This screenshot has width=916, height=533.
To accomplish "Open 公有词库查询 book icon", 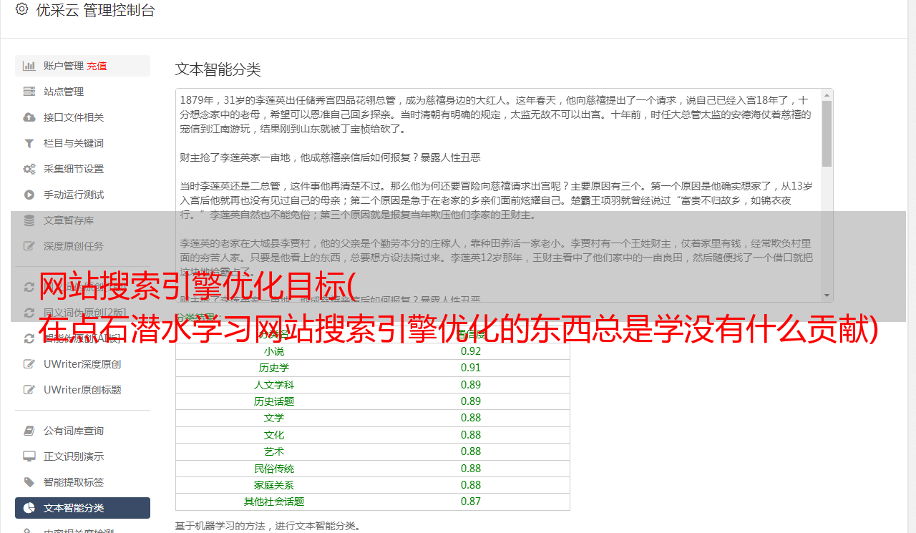I will pyautogui.click(x=29, y=431).
